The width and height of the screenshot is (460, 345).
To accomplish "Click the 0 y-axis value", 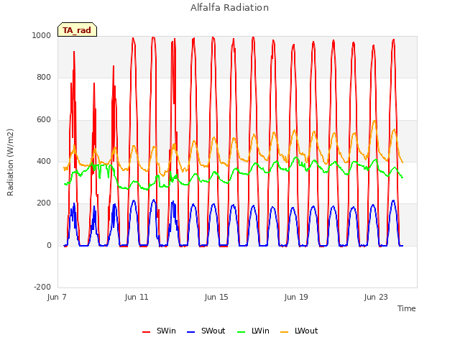I will (x=49, y=245).
